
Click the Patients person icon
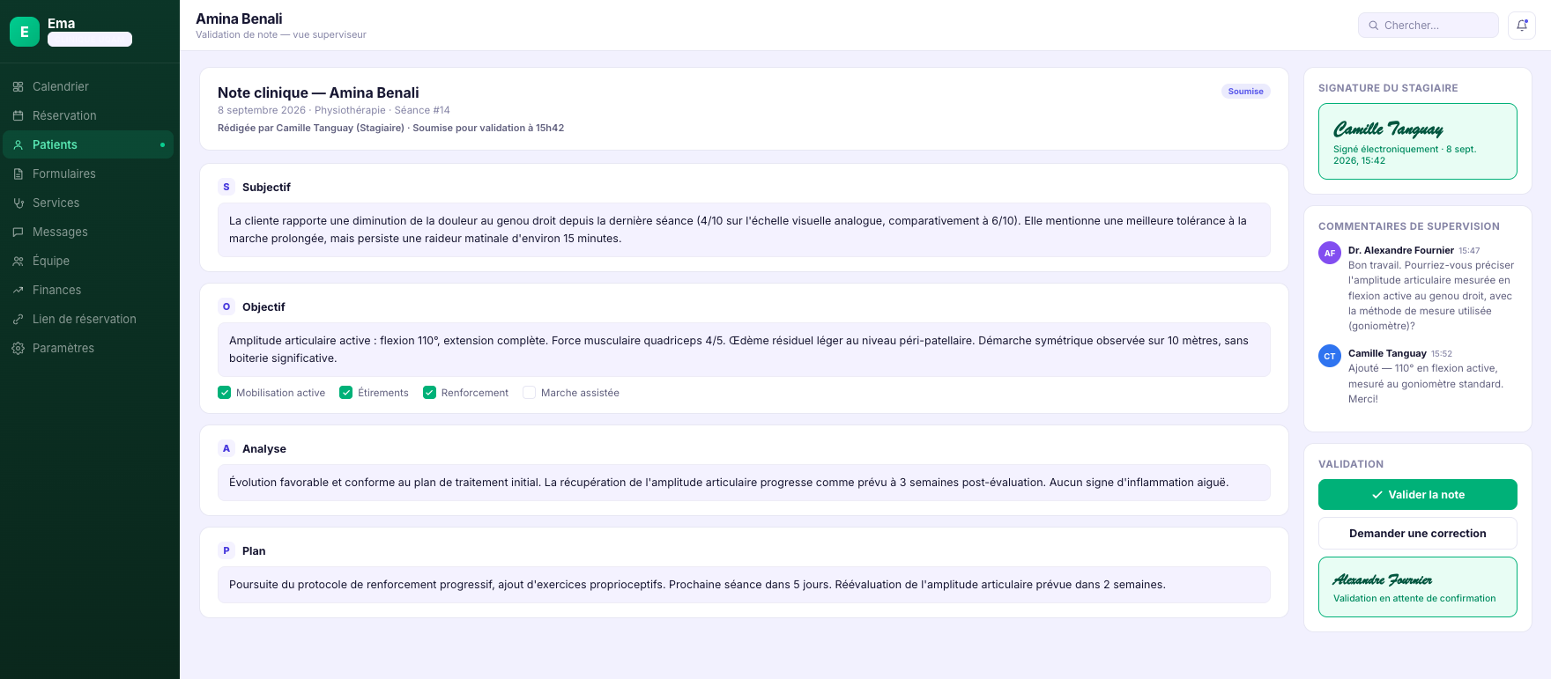tap(18, 144)
